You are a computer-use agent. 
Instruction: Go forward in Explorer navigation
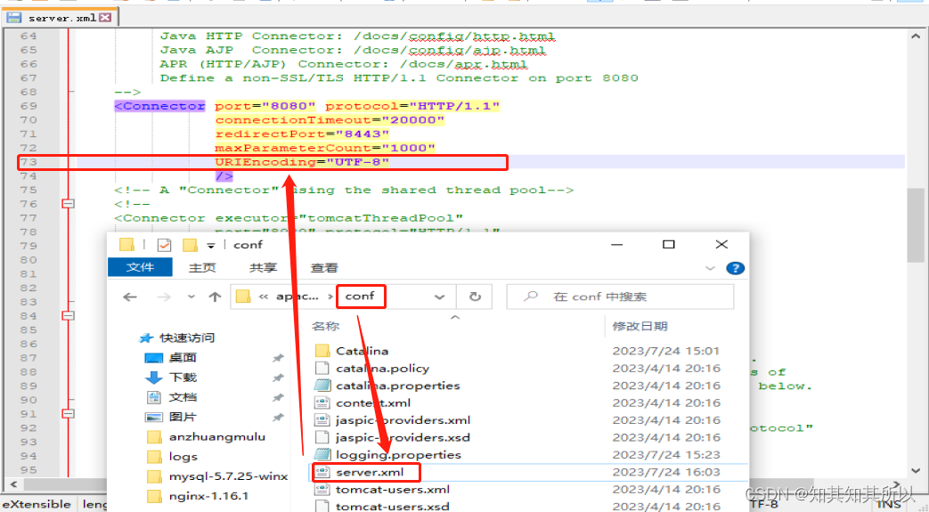pos(164,297)
